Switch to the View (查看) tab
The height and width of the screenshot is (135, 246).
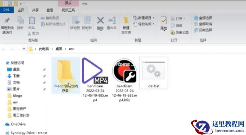[x=50, y=10]
